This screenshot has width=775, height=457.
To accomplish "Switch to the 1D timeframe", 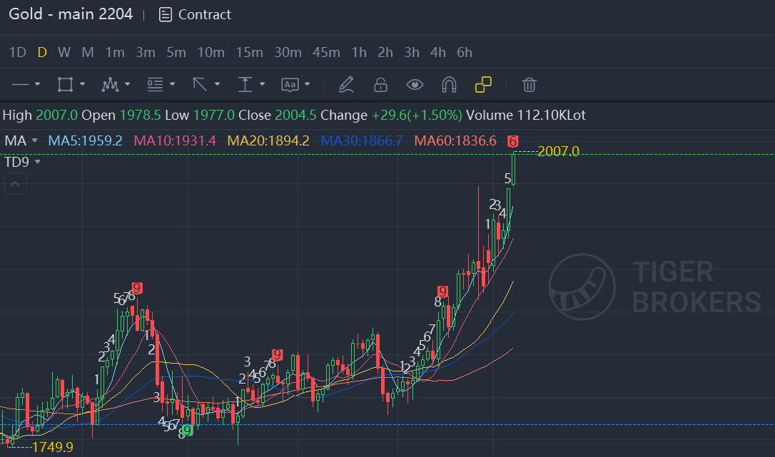I will coord(18,52).
